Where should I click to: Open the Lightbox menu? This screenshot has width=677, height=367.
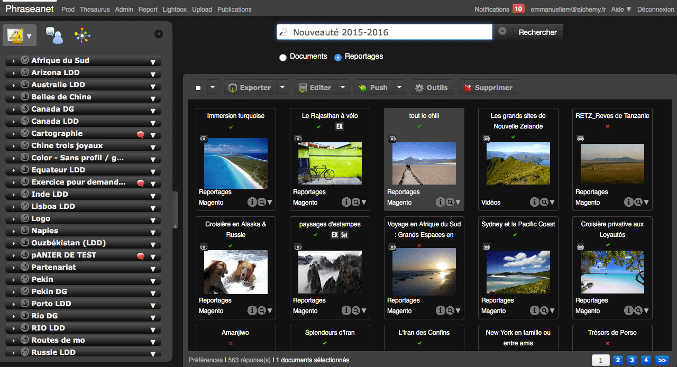click(x=175, y=9)
